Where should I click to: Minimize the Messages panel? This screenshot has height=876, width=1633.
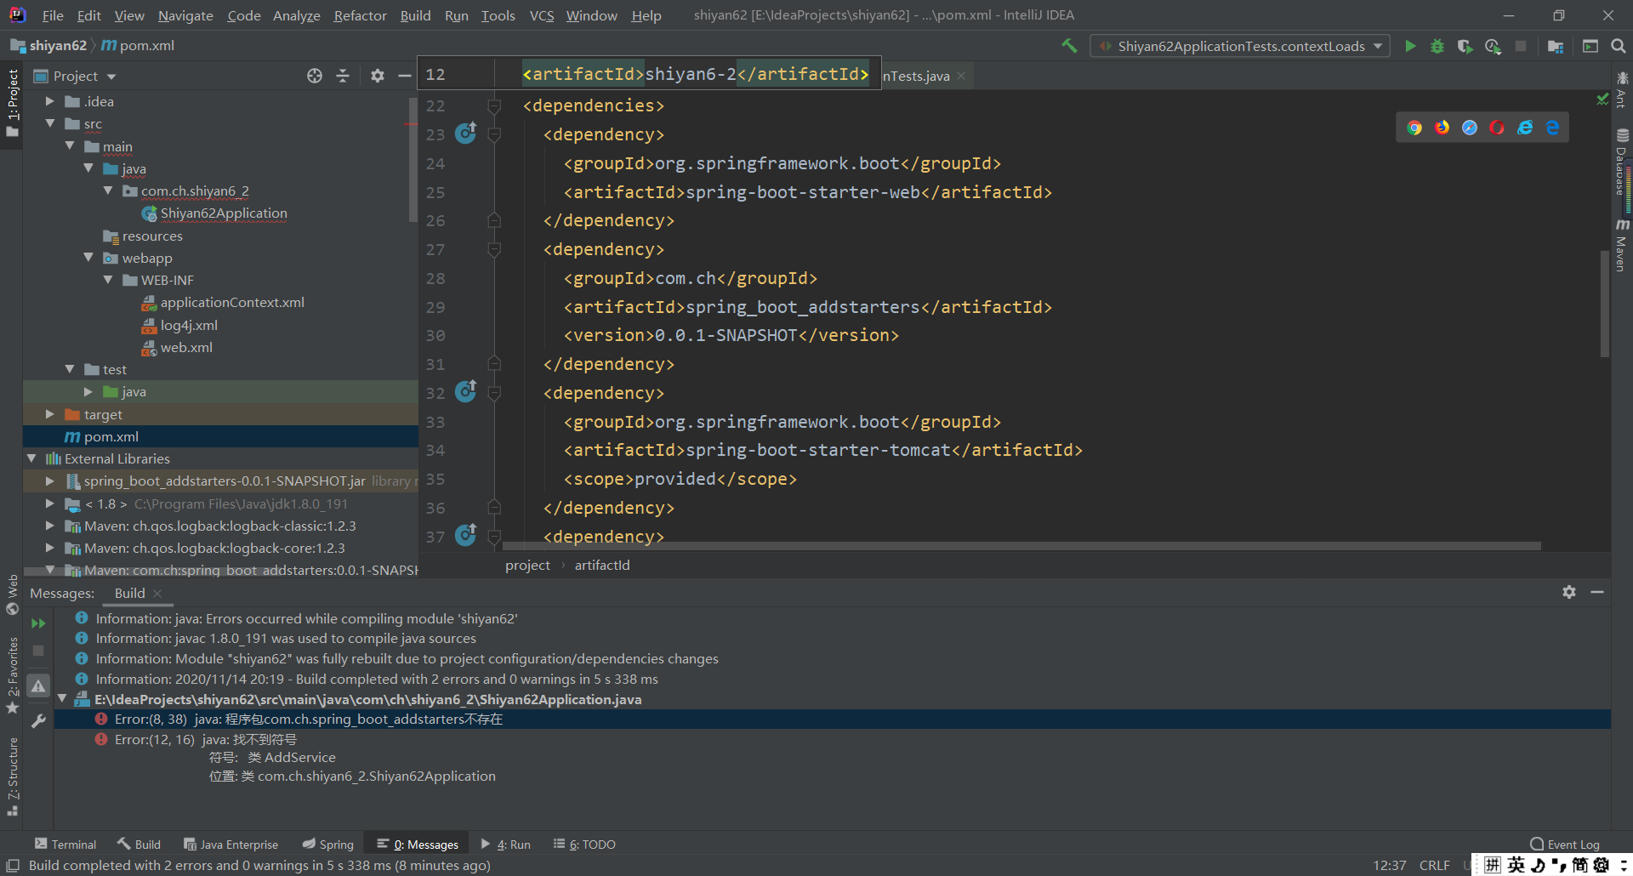[1597, 592]
